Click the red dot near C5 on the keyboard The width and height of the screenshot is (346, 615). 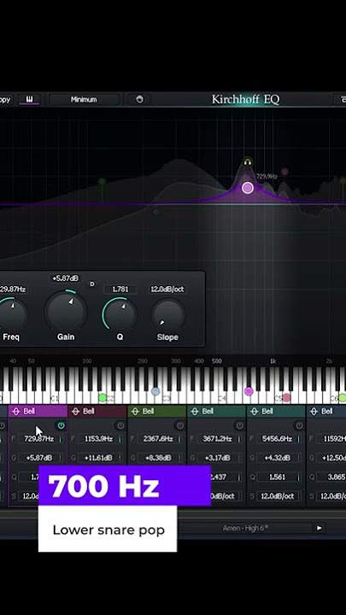[x=287, y=398]
